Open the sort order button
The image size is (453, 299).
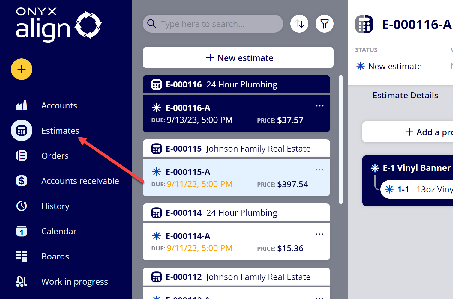click(299, 24)
